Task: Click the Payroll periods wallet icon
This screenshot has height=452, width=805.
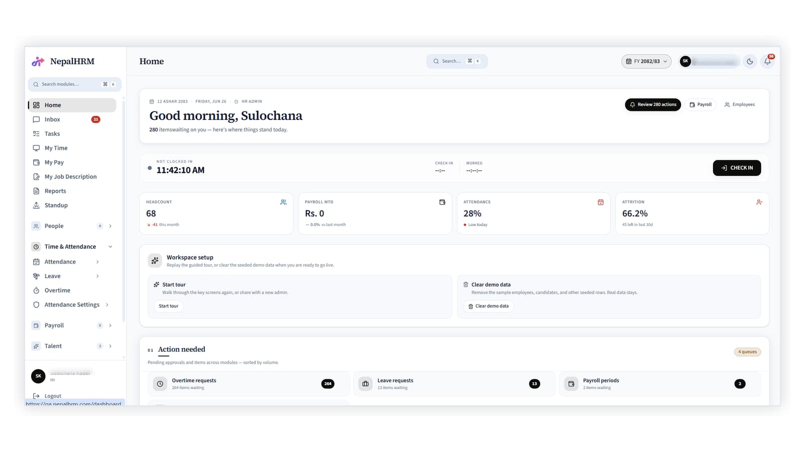Action: coord(572,384)
